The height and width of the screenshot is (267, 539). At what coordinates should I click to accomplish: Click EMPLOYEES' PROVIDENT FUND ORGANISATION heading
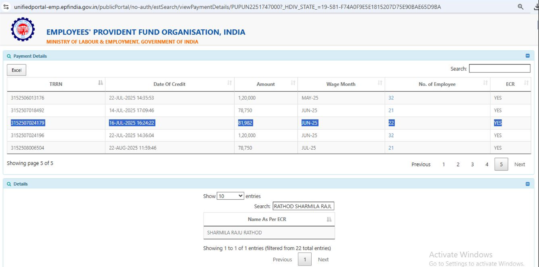(x=146, y=32)
